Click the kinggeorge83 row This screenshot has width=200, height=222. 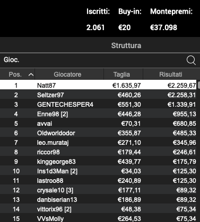[x=98, y=162]
